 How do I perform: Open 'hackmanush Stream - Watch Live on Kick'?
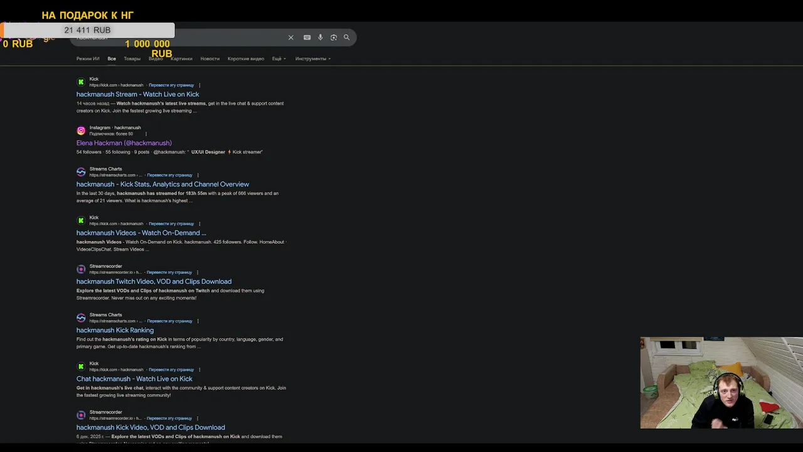(x=138, y=95)
